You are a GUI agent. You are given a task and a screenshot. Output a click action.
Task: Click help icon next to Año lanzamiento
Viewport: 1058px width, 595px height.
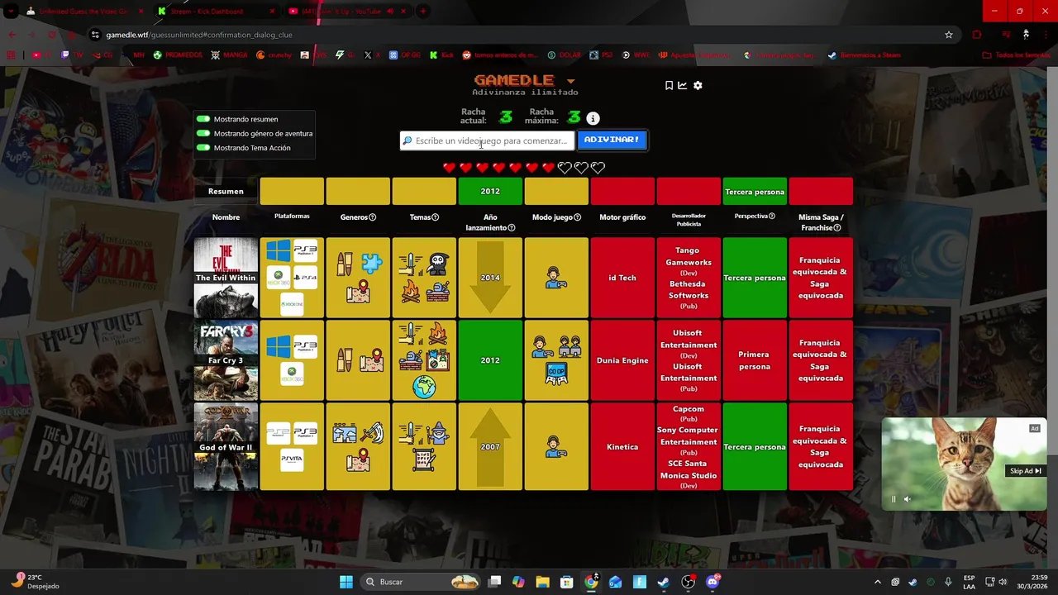512,228
